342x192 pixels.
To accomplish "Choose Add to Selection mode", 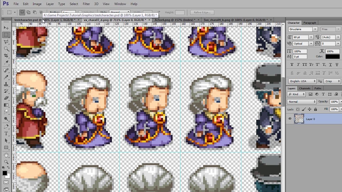I will [x=28, y=12].
